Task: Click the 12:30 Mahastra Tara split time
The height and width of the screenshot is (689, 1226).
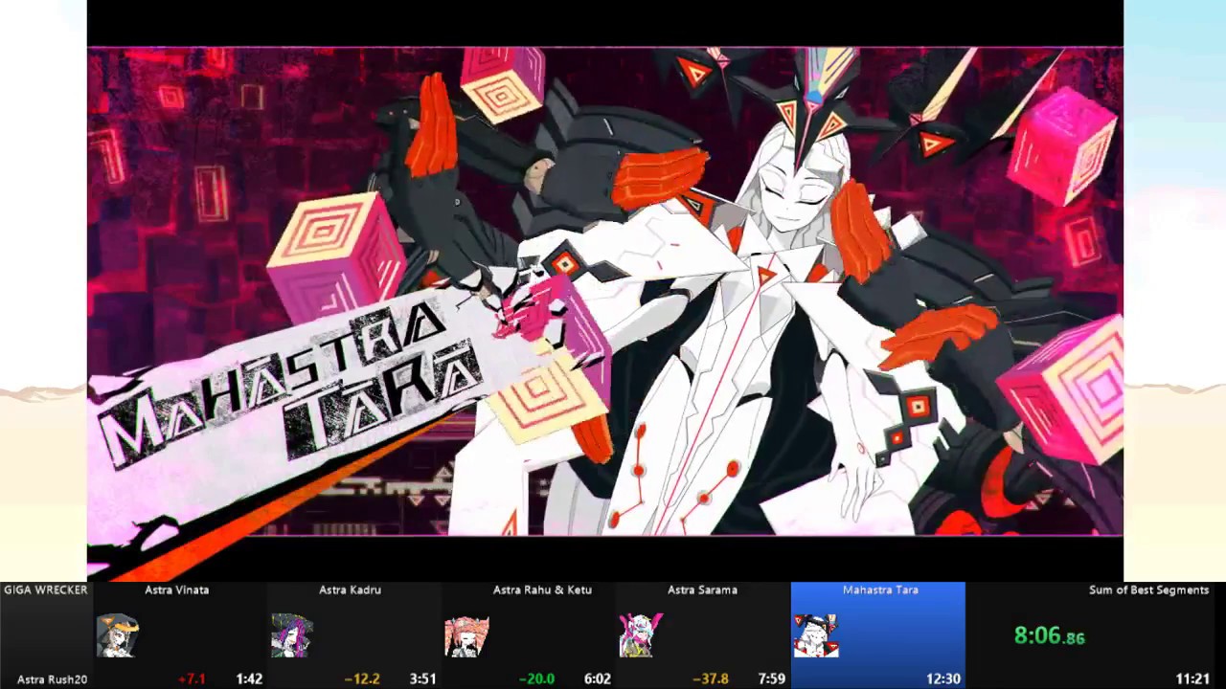Action: pos(943,679)
